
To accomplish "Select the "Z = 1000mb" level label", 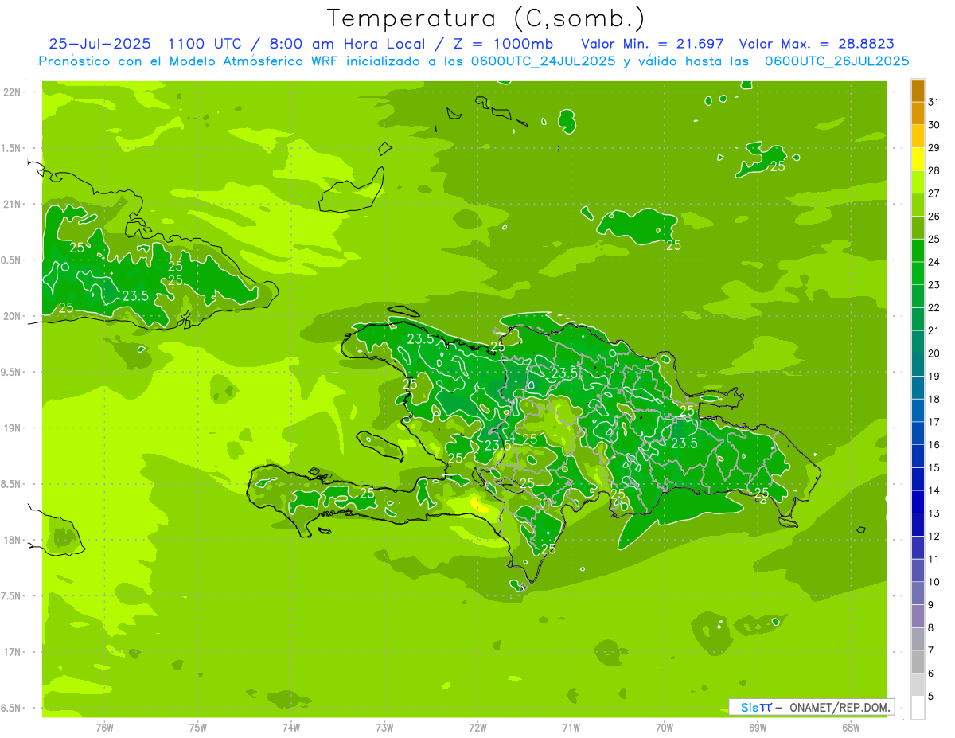I will click(x=505, y=44).
